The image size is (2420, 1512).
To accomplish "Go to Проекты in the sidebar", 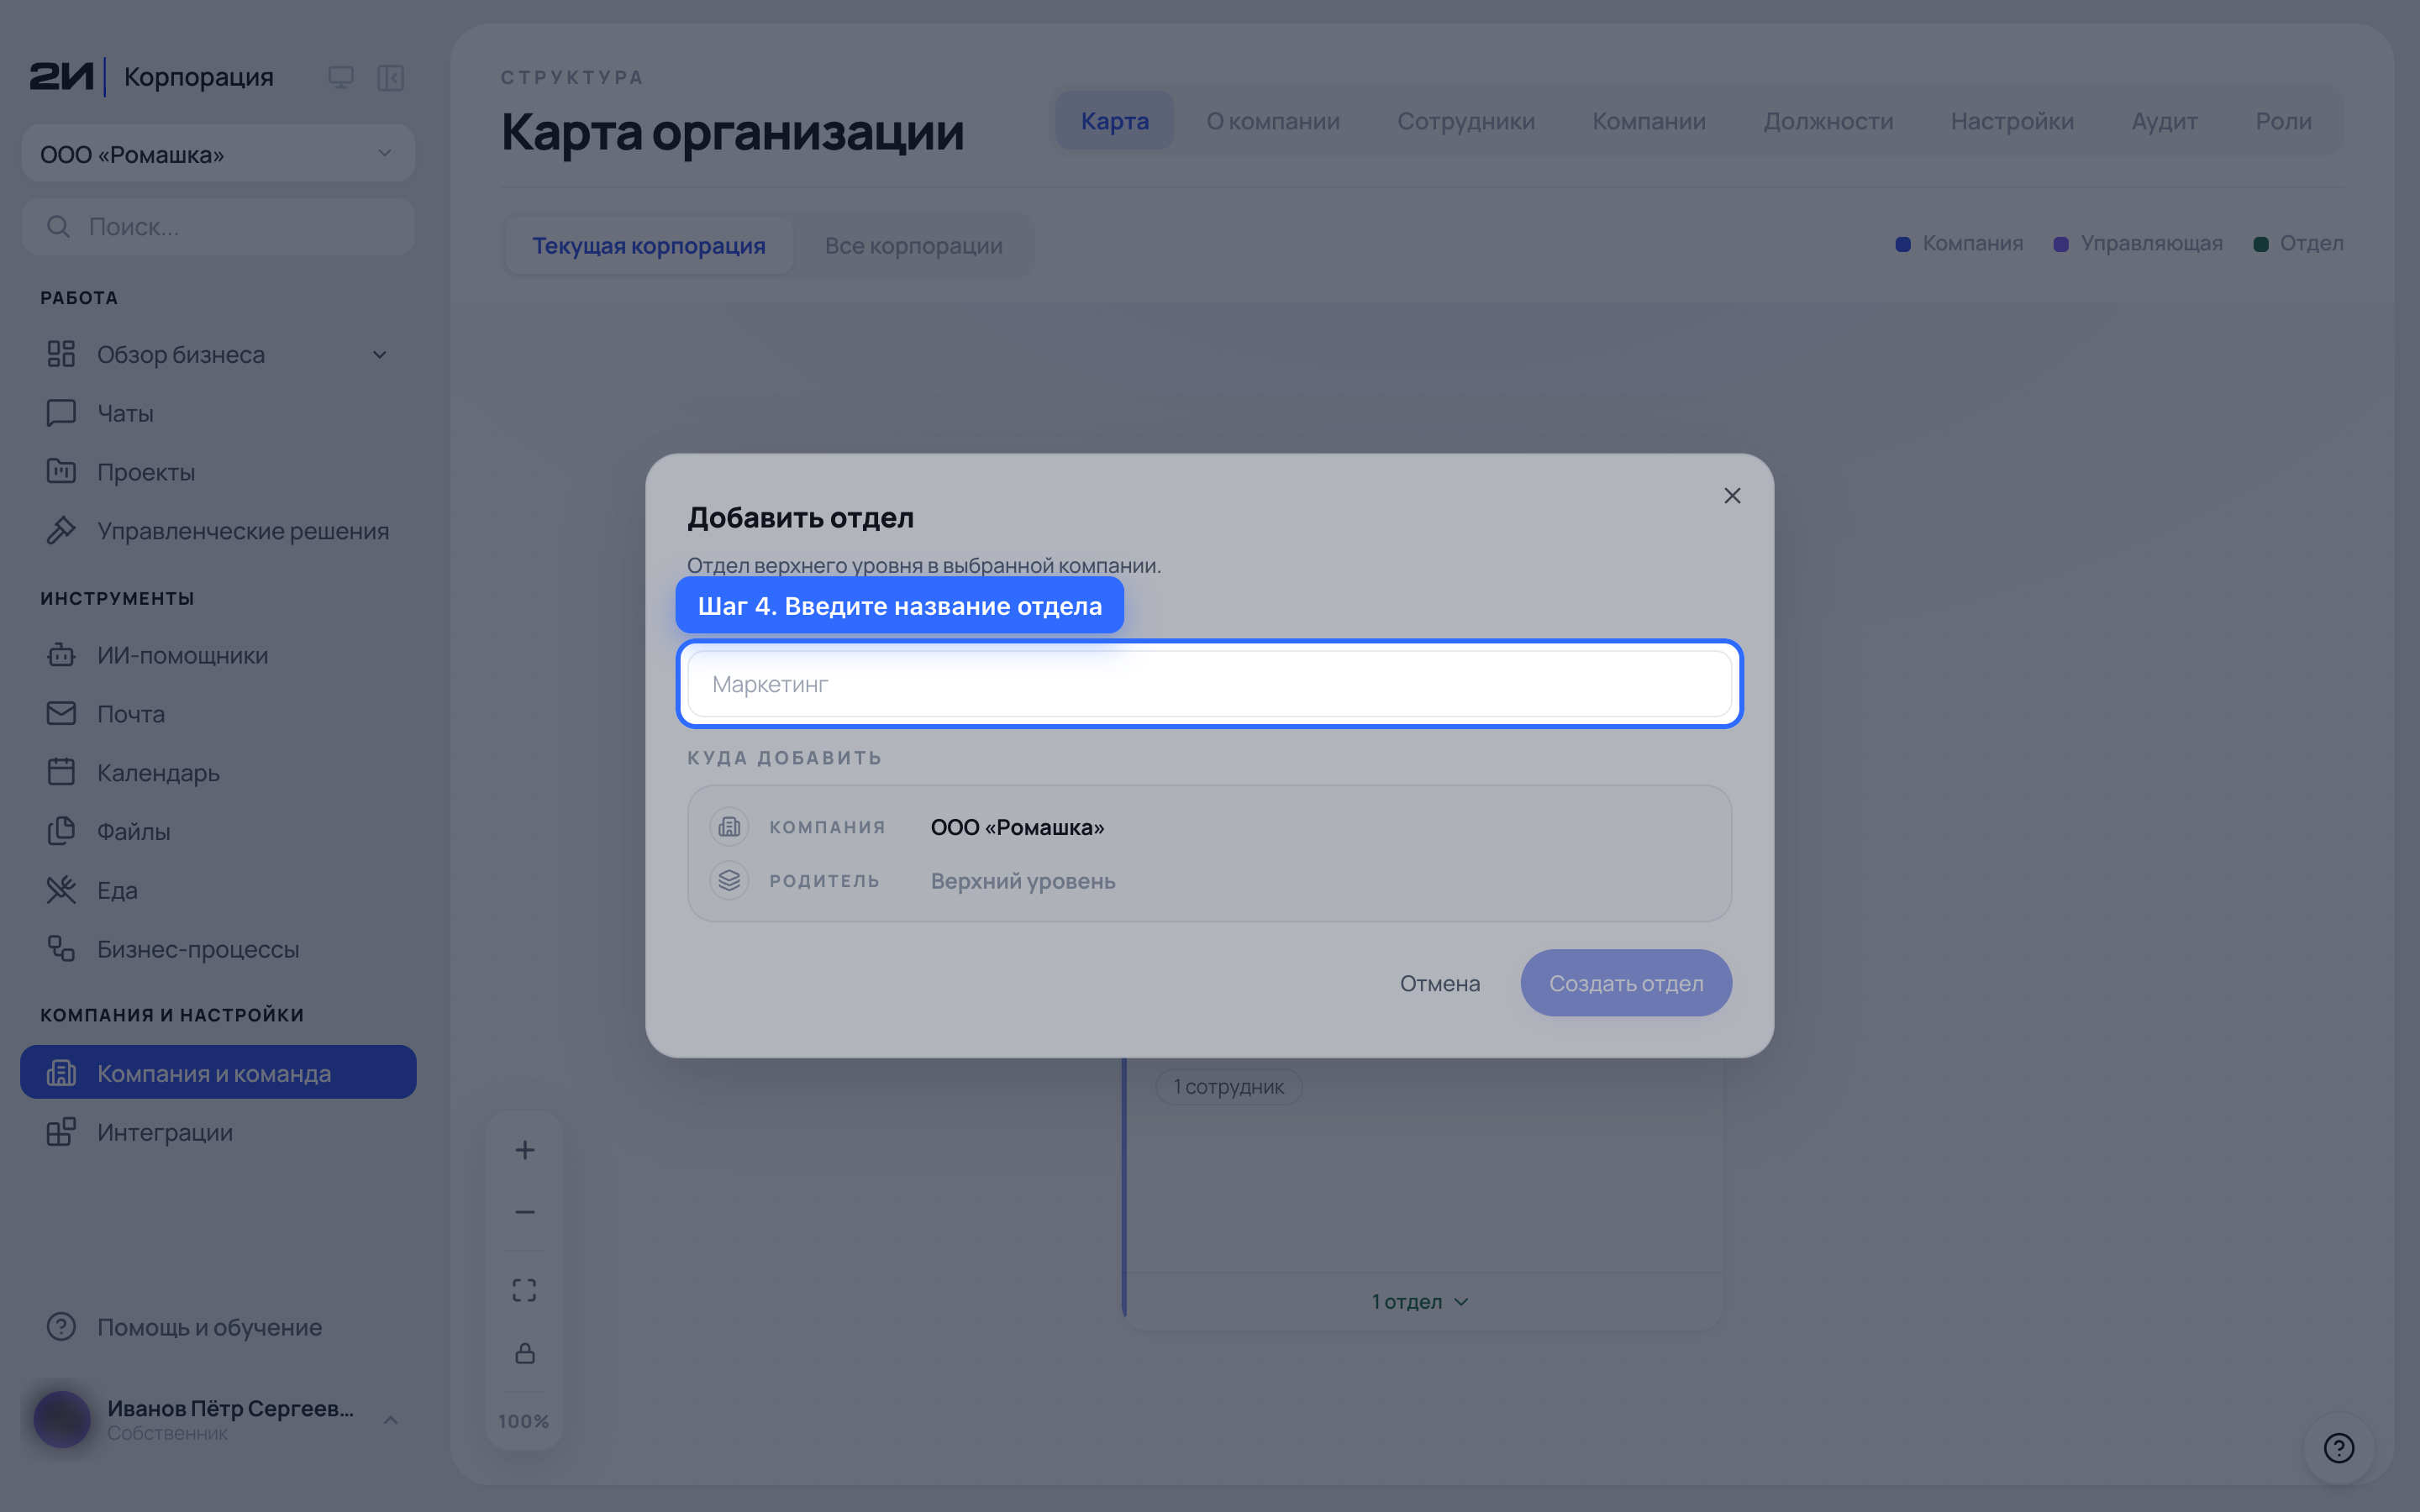I will pos(218,472).
